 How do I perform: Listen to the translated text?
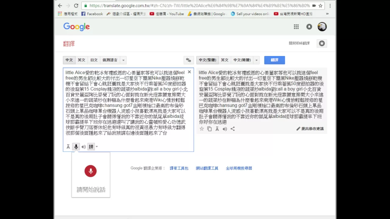[x=225, y=129]
